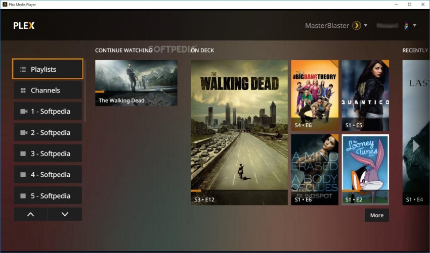Click camera icon beside 1 - Softpedia
Viewport: 430px width, 253px height.
(24, 112)
